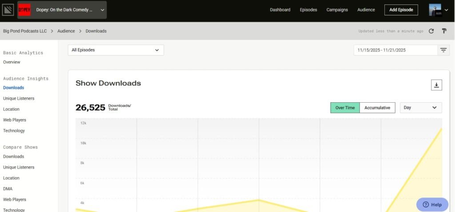Click the Megaphone logo icon
The image size is (455, 212).
pos(8,10)
